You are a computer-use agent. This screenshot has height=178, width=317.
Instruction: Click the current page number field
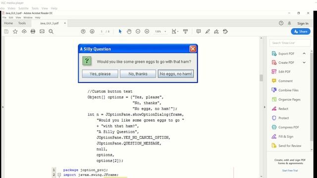tap(102, 32)
